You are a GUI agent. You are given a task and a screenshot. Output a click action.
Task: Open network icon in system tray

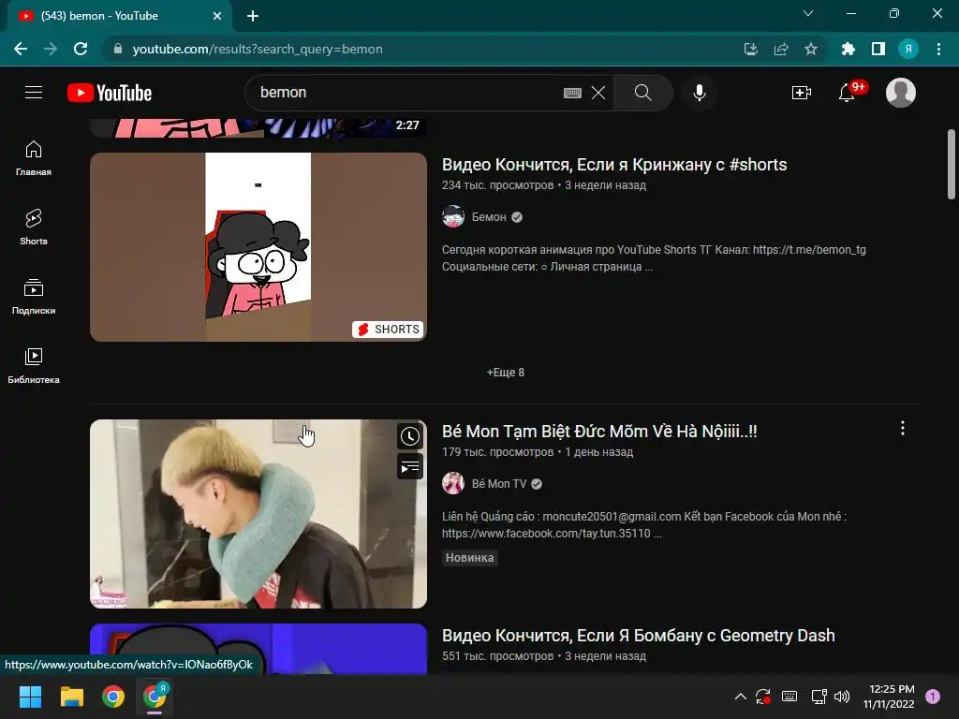coord(819,697)
